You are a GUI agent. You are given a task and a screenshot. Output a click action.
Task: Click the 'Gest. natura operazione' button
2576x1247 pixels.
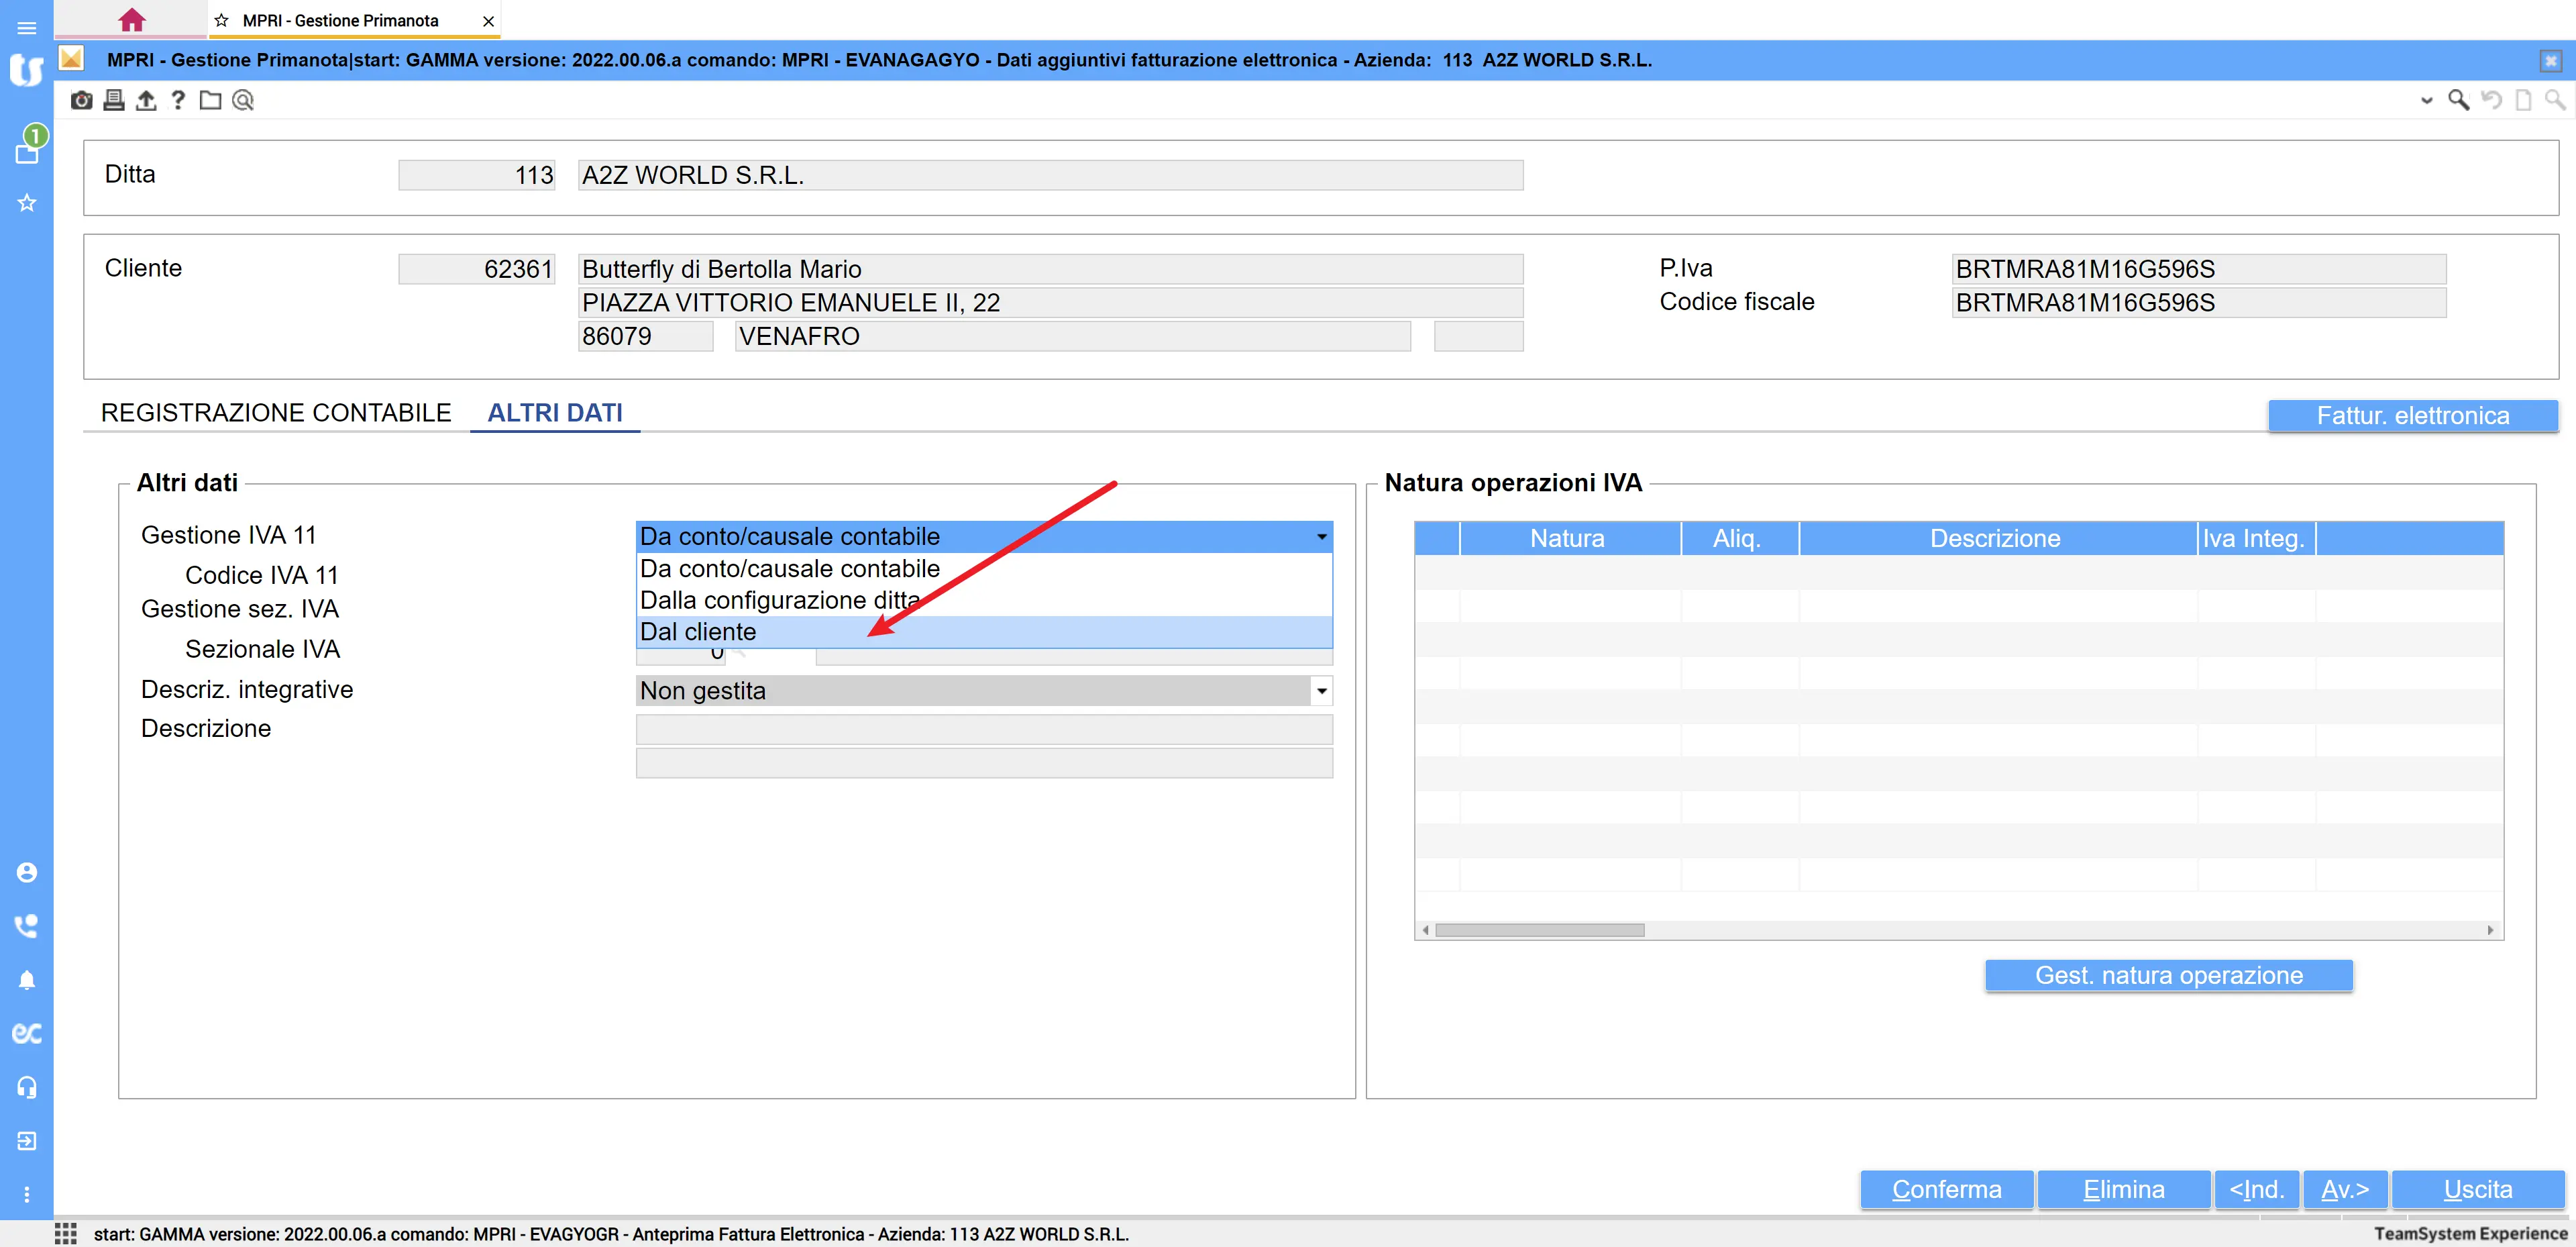(2168, 975)
